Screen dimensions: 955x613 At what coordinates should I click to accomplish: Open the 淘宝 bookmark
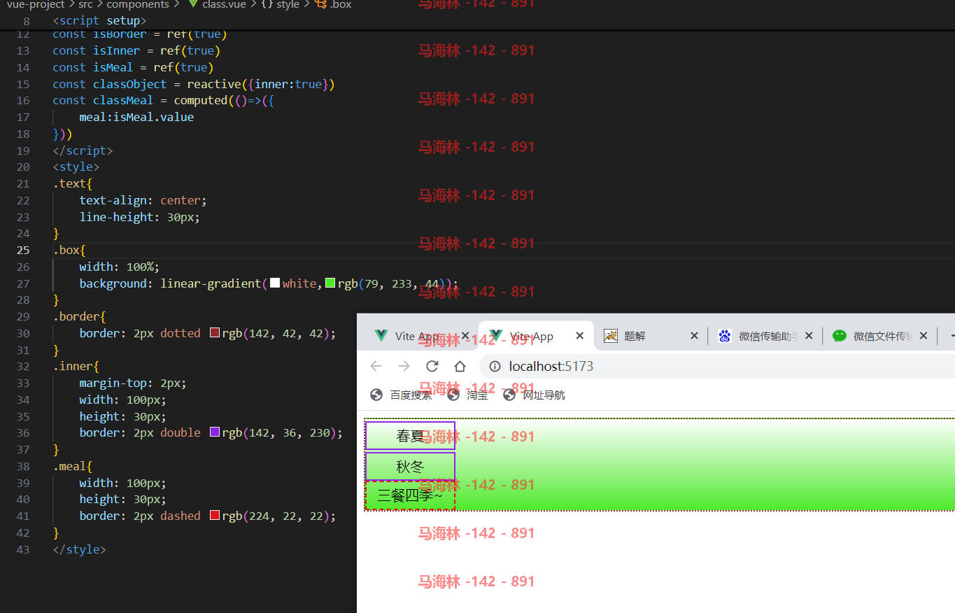[467, 395]
